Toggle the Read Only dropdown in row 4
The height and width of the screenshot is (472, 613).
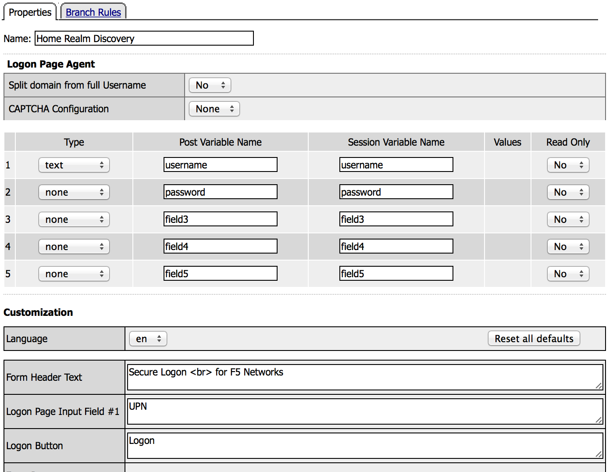[x=568, y=247]
